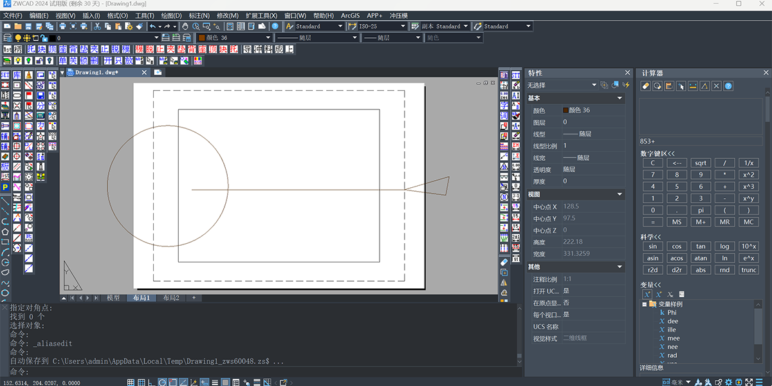
Task: Click the Undo arrow icon
Action: (x=153, y=26)
